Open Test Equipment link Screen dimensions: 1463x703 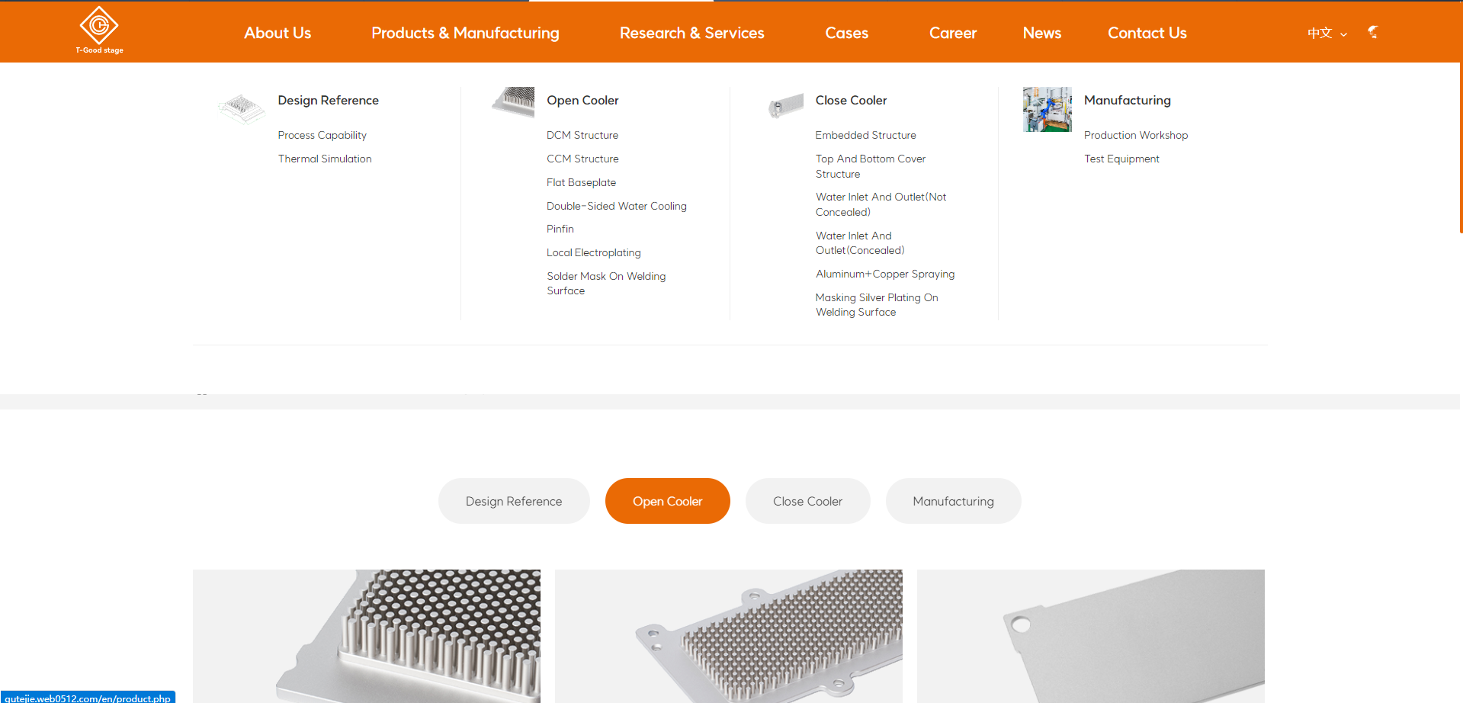pyautogui.click(x=1121, y=159)
